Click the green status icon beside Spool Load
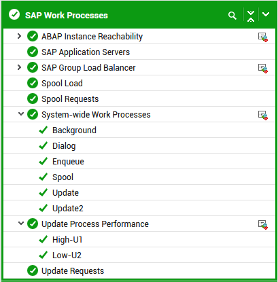This screenshot has width=278, height=282. (33, 83)
